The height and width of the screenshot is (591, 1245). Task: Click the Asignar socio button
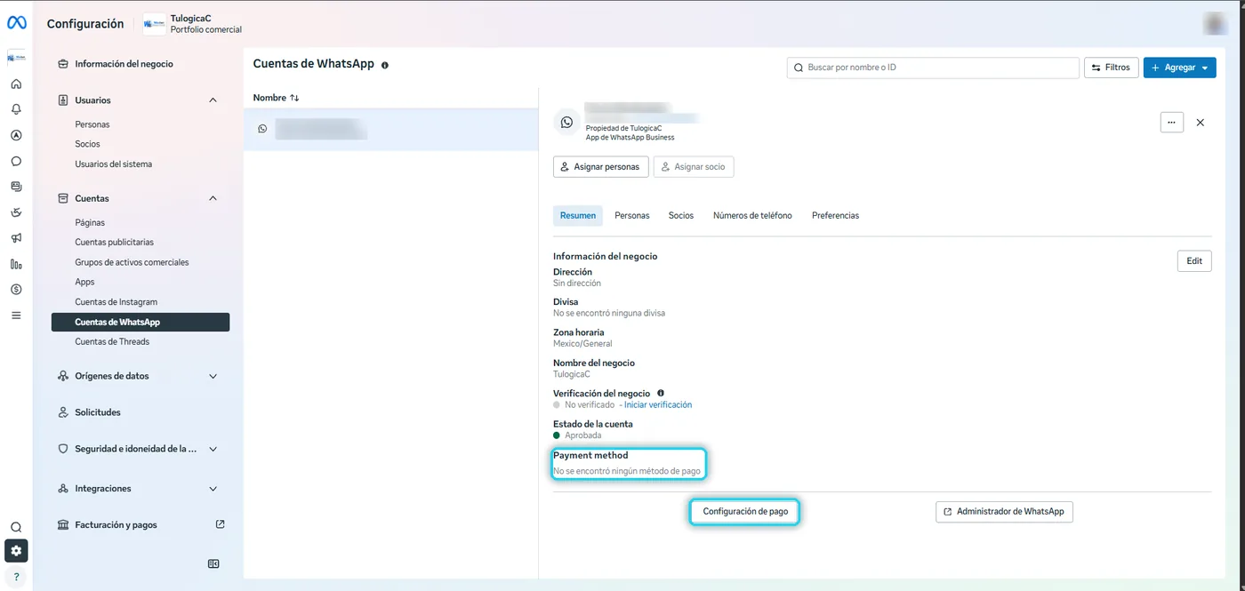(694, 167)
